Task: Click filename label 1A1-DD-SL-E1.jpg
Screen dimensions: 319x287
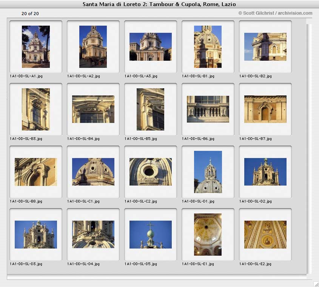Action: 198,264
